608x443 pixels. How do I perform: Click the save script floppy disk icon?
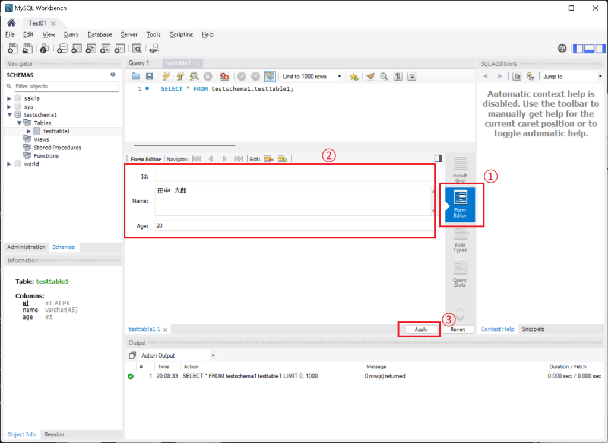[x=150, y=77]
